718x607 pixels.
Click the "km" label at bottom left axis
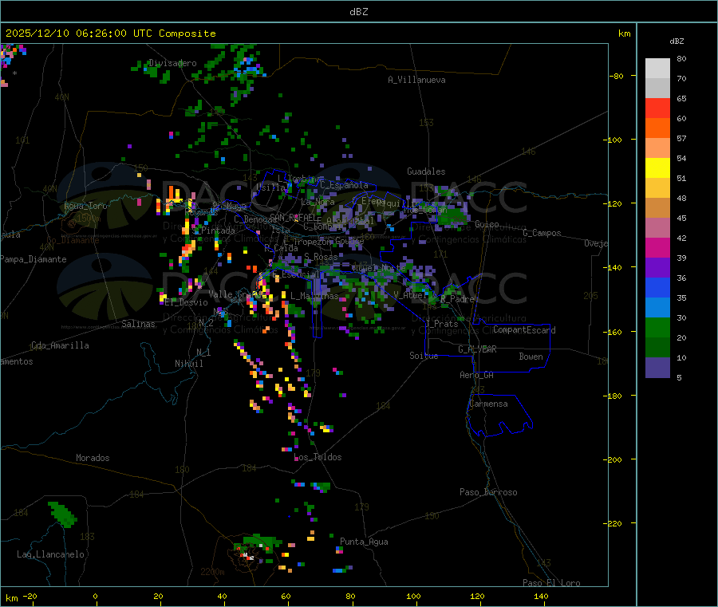click(x=11, y=598)
